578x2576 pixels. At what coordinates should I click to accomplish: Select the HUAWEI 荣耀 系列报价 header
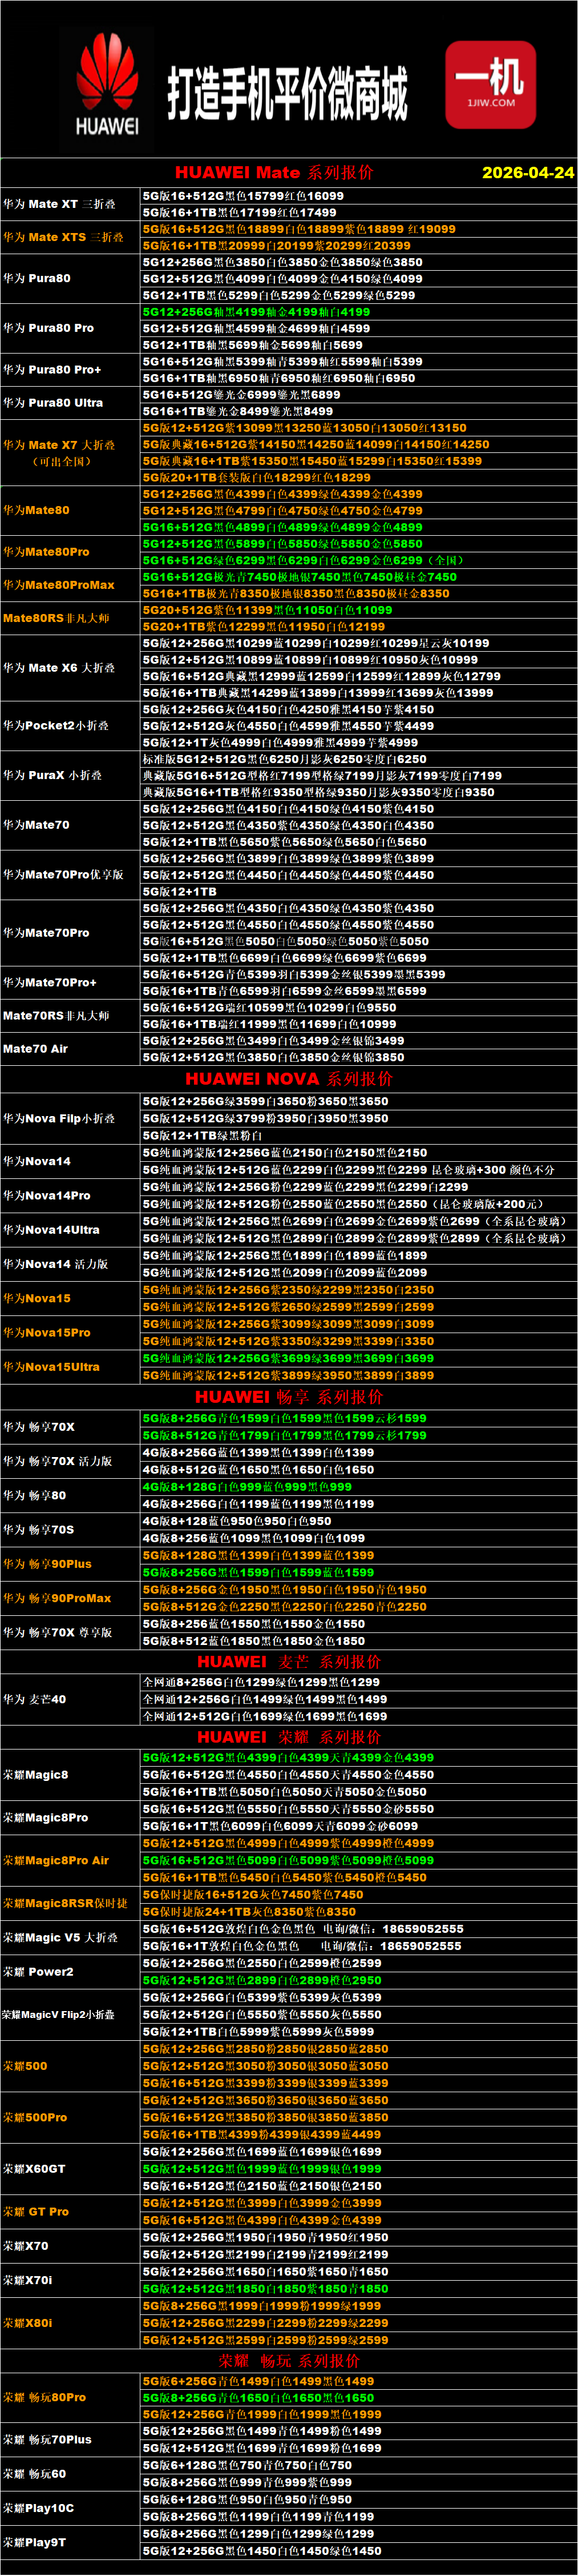click(x=289, y=1737)
